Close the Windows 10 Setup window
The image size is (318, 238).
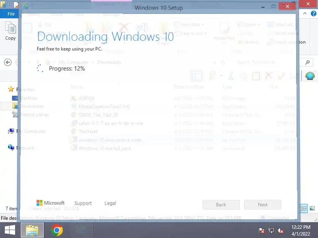pyautogui.click(x=287, y=6)
